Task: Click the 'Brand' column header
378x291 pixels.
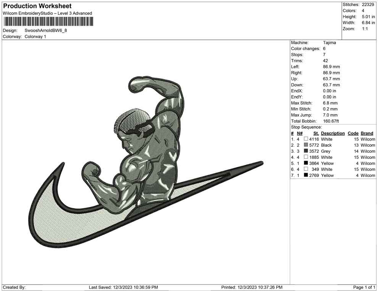Action: pyautogui.click(x=367, y=133)
